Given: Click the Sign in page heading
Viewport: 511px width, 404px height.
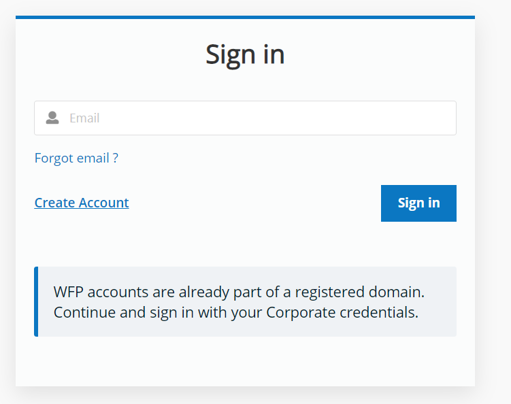Looking at the screenshot, I should click(245, 54).
